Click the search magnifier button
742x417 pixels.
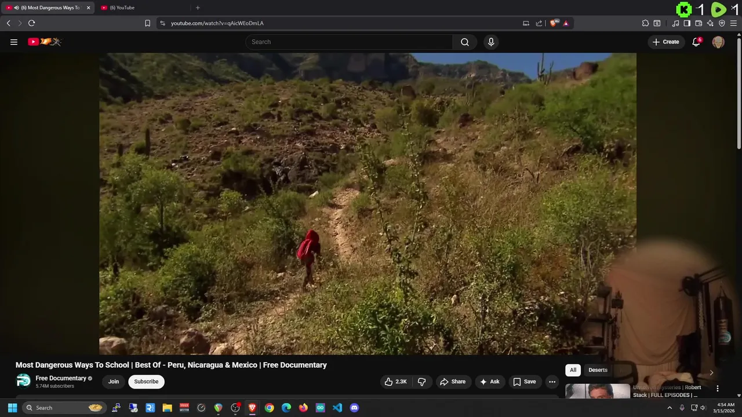point(465,42)
